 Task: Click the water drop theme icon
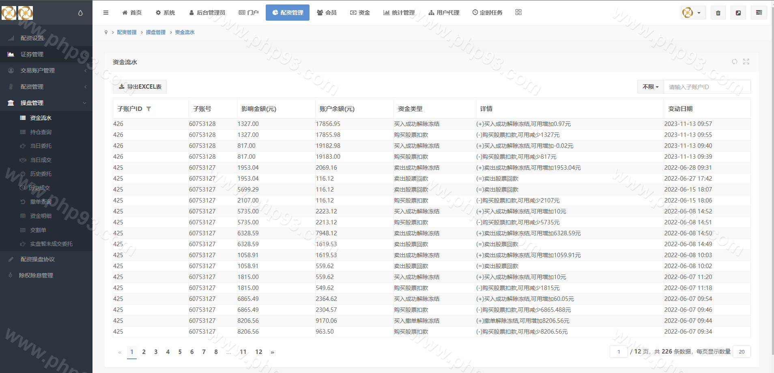tap(80, 13)
